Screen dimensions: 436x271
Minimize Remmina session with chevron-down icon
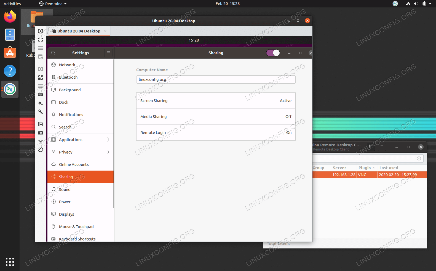click(x=41, y=141)
